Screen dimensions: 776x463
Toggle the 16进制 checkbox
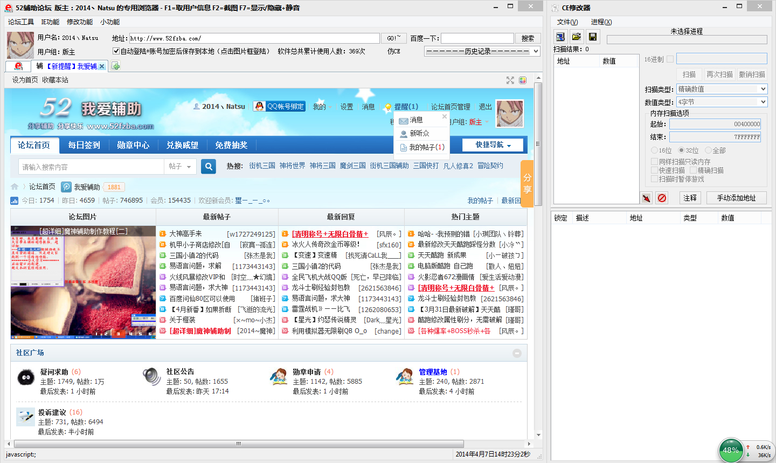coord(670,59)
